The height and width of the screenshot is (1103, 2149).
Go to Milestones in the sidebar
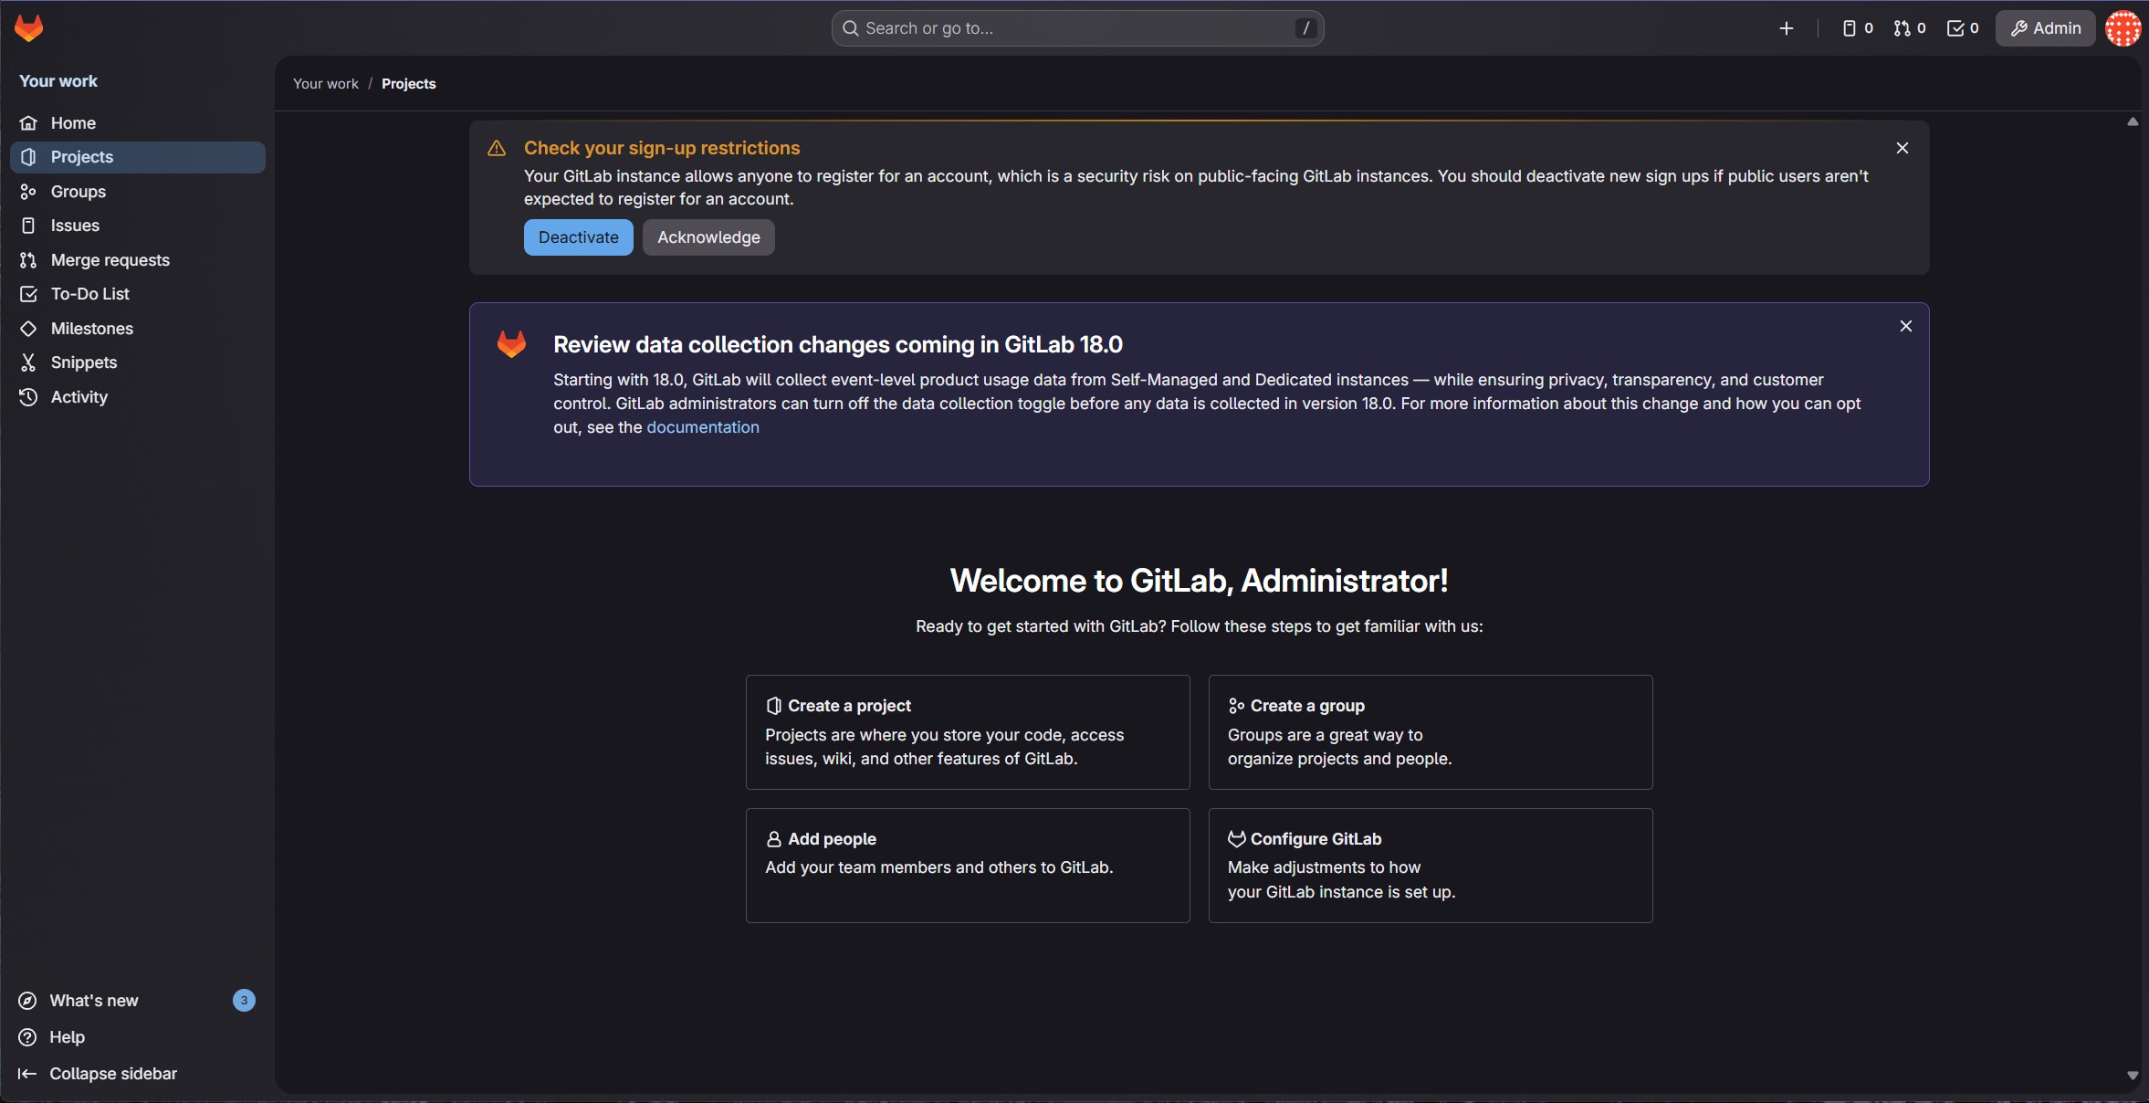click(91, 329)
